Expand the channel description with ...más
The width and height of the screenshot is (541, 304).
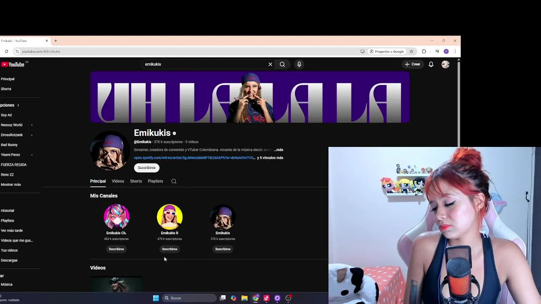coord(279,150)
